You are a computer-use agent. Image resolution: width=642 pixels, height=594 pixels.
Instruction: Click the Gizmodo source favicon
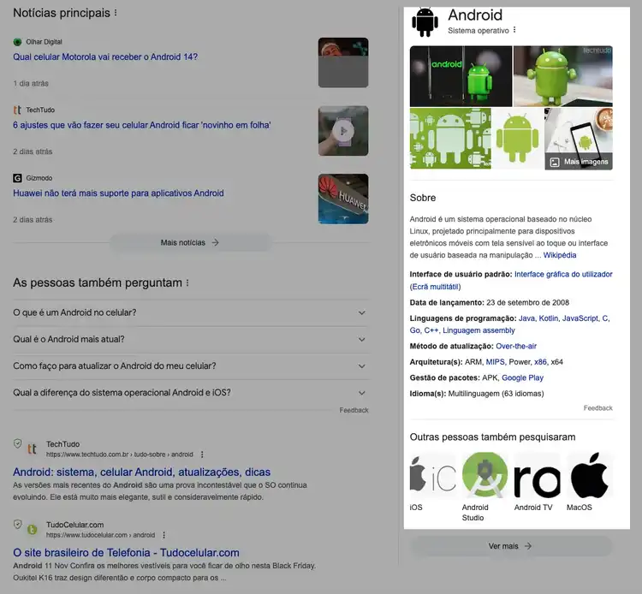click(17, 178)
